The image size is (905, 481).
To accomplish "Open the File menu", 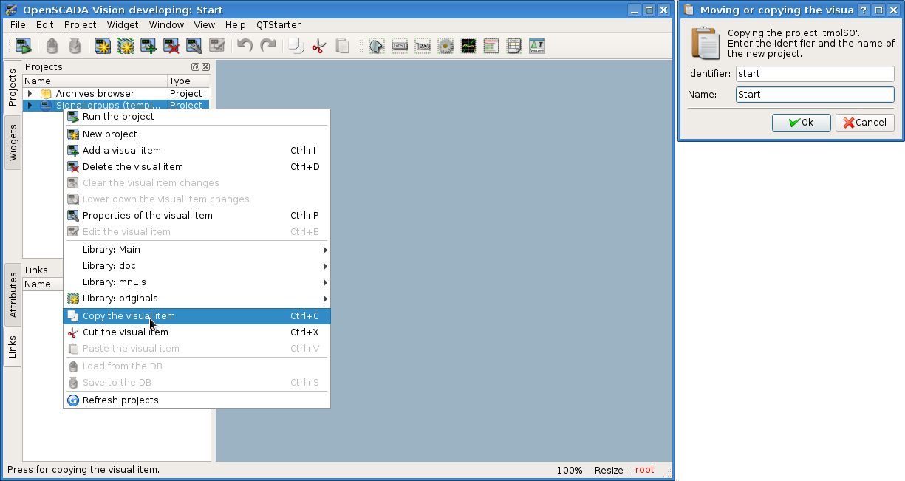I will tap(18, 24).
